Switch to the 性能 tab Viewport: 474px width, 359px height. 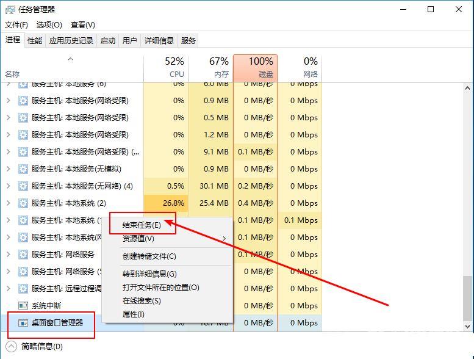[x=35, y=40]
